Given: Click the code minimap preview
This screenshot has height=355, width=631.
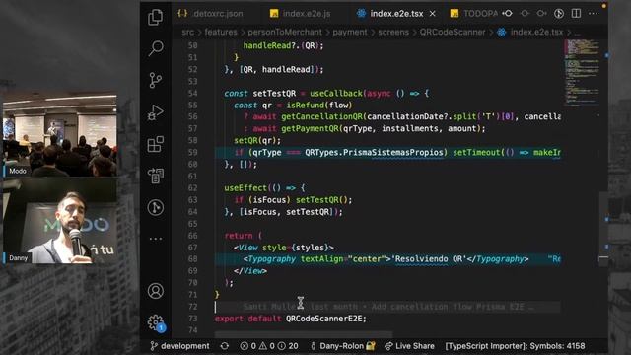Looking at the screenshot, I should [582, 72].
